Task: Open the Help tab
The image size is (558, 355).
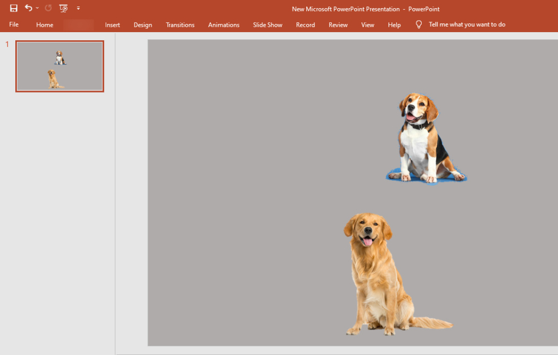Action: (x=394, y=25)
